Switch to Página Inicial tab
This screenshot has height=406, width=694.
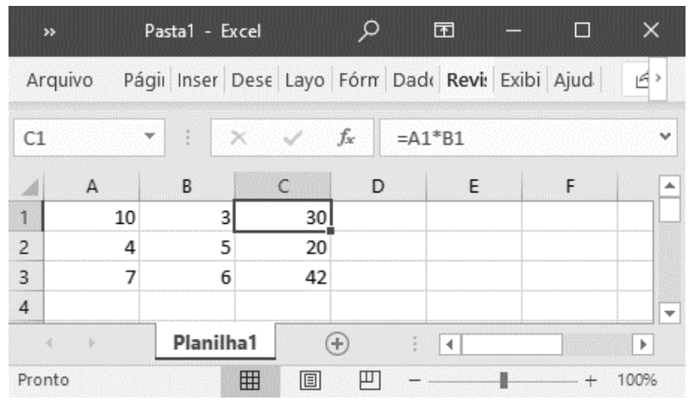(x=144, y=80)
